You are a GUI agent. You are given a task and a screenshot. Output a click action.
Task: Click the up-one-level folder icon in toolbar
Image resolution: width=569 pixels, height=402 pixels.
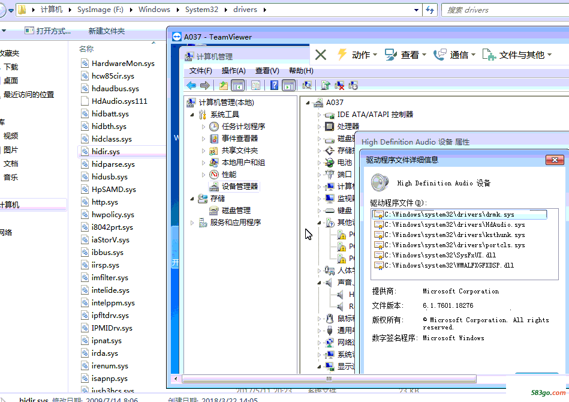pos(224,86)
